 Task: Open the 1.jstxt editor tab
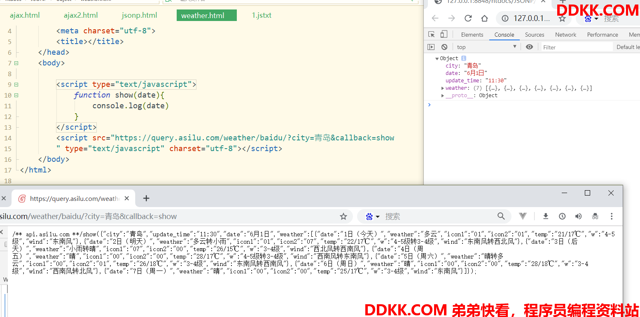click(x=262, y=16)
